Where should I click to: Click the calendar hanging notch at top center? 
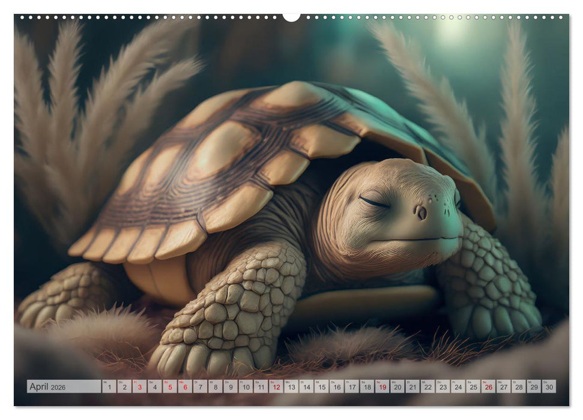[x=291, y=16]
